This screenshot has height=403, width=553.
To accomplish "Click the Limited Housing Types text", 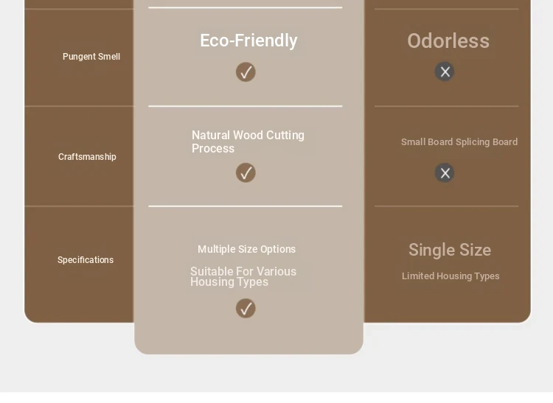I will click(451, 276).
